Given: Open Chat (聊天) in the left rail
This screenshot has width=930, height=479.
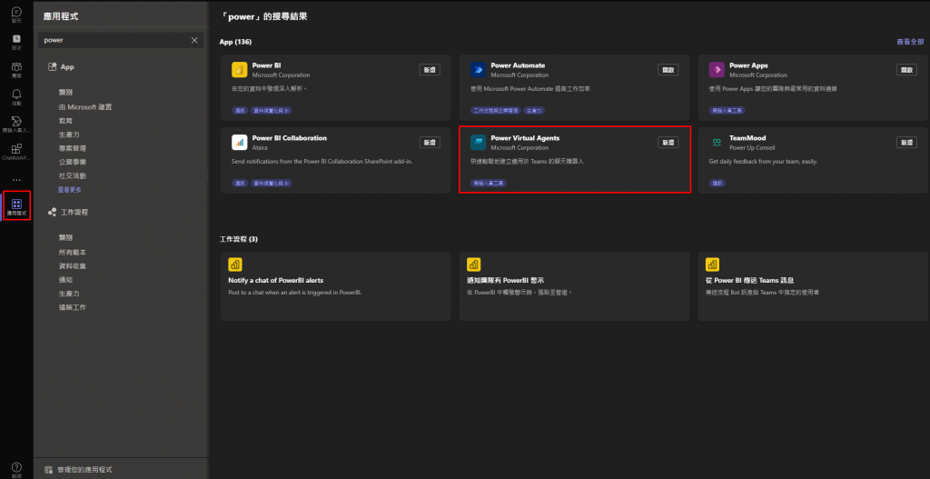Looking at the screenshot, I should [x=16, y=15].
